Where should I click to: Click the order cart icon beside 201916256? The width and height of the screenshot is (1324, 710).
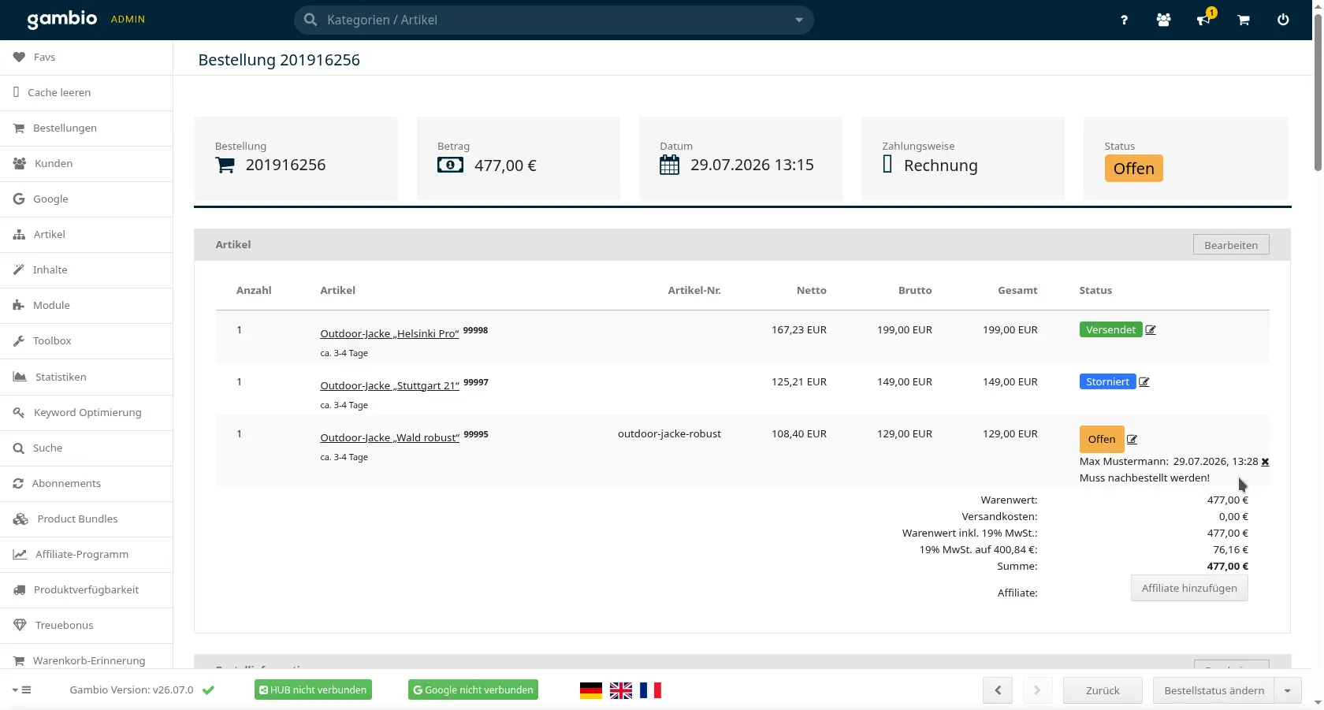[x=225, y=165]
